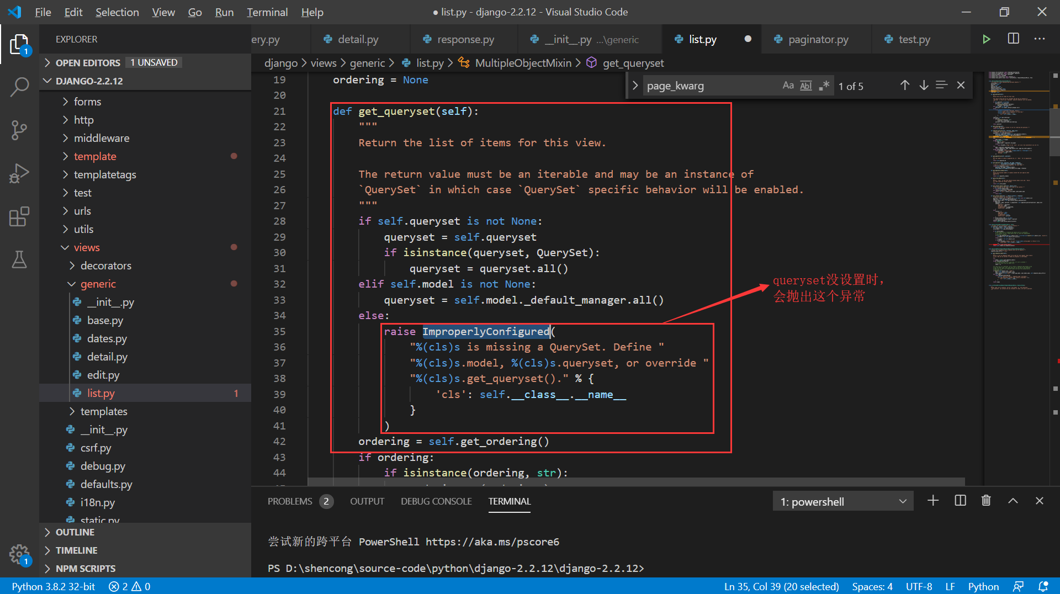Toggle Match Case in find widget
The height and width of the screenshot is (594, 1060).
(788, 86)
